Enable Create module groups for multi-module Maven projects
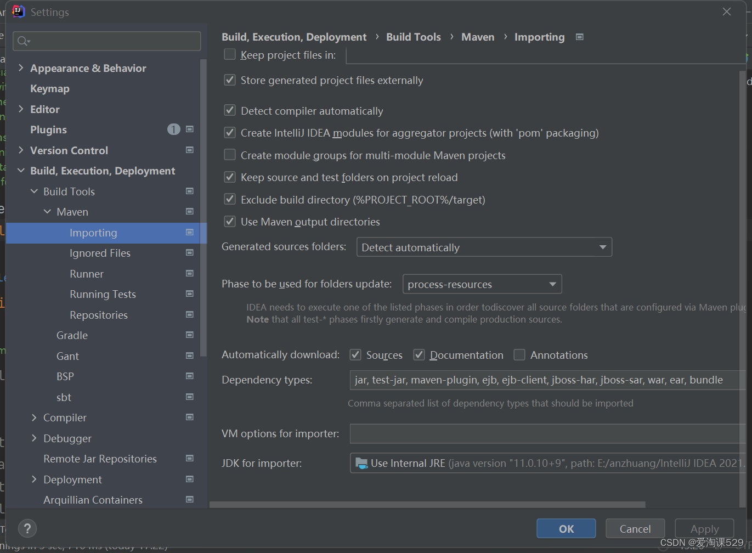Screen dimensions: 752x553 tap(230, 155)
